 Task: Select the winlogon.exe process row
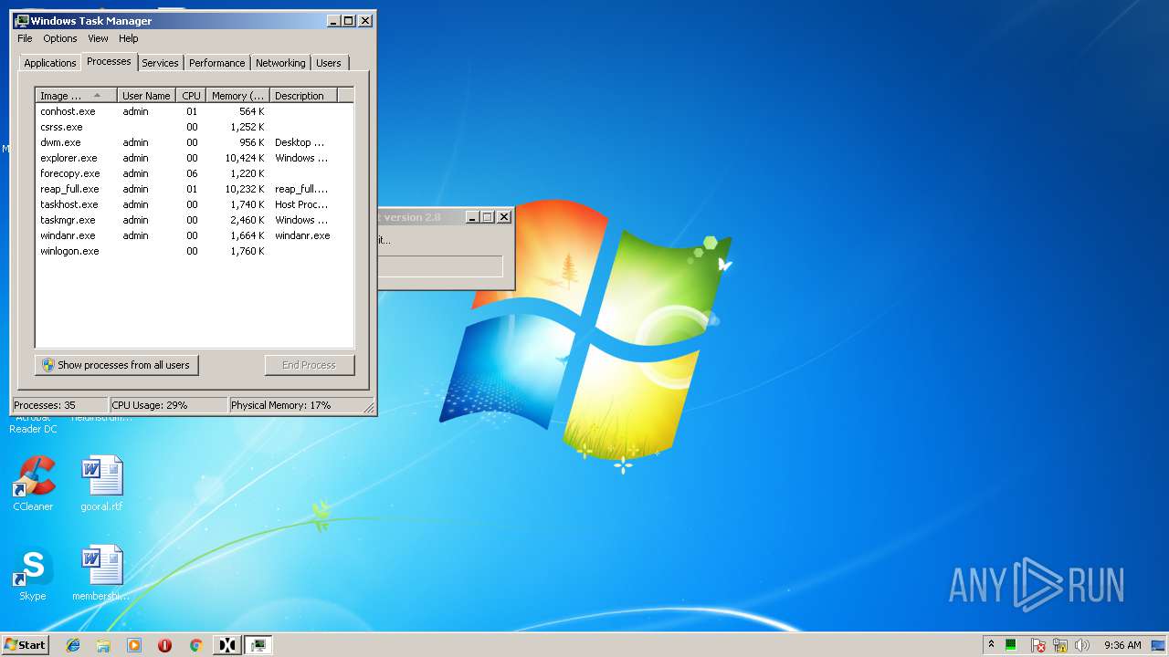[x=194, y=251]
